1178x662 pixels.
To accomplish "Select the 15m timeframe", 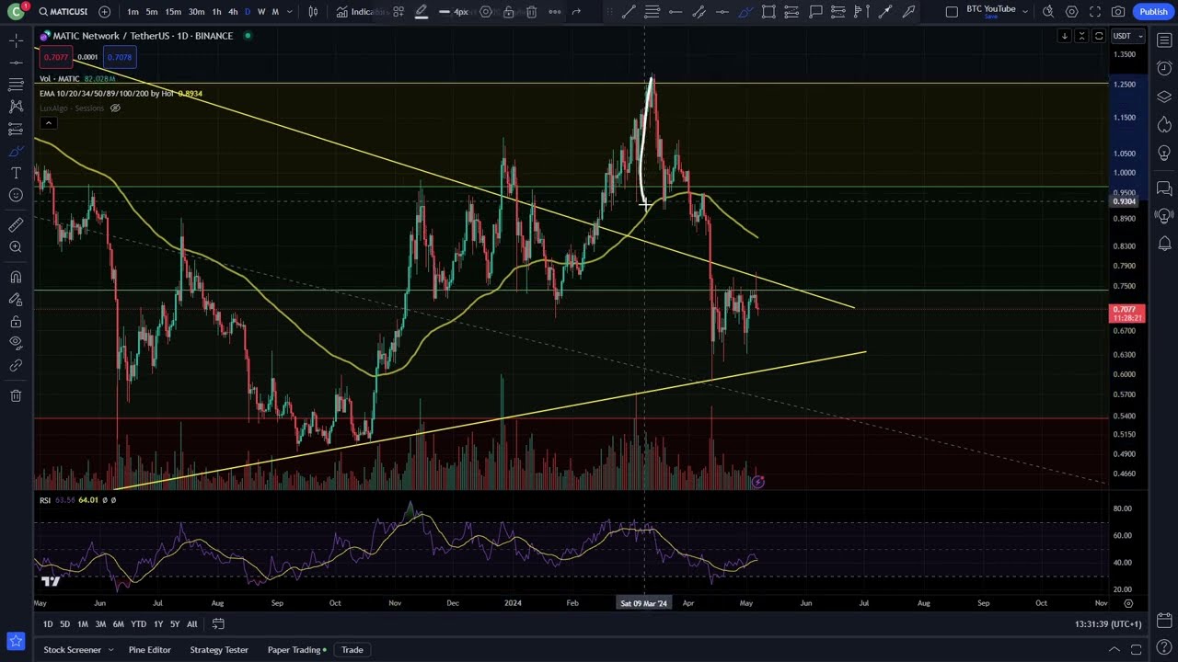I will 173,12.
